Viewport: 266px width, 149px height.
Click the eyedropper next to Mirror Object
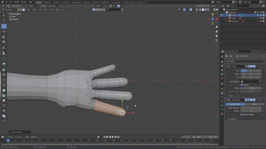pyautogui.click(x=260, y=82)
